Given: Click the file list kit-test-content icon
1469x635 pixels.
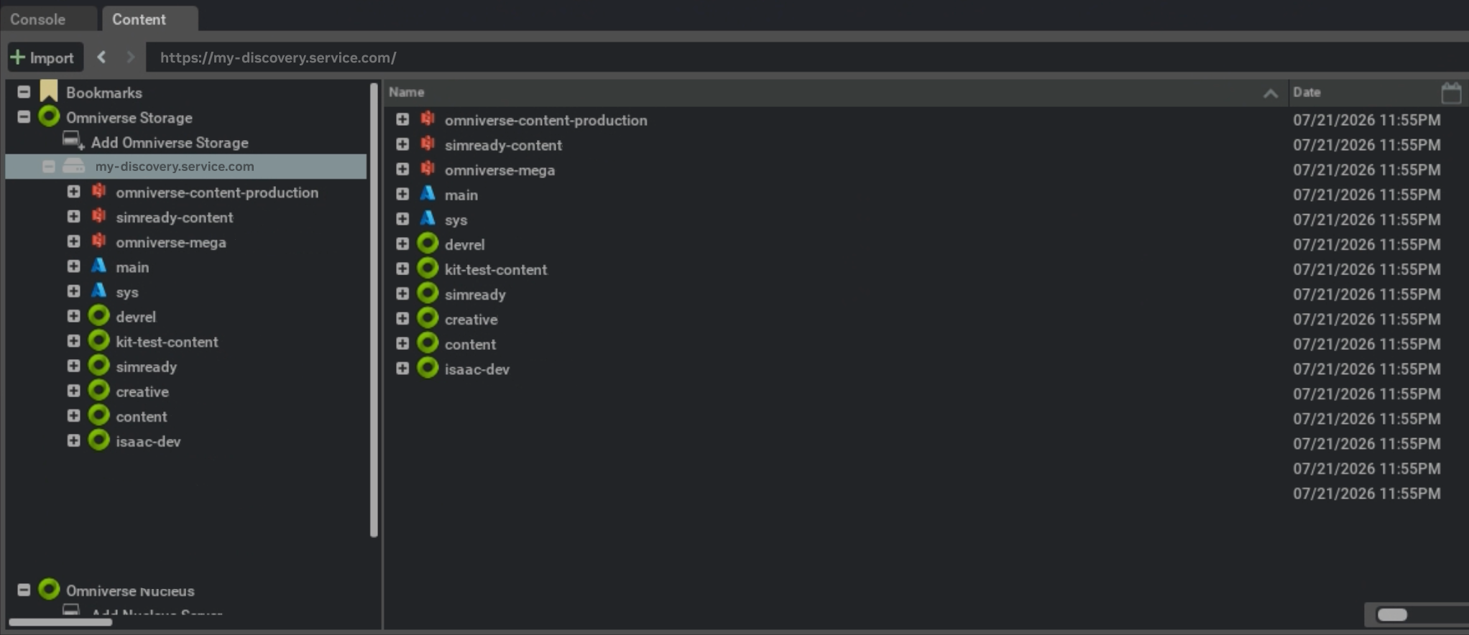Looking at the screenshot, I should 428,269.
